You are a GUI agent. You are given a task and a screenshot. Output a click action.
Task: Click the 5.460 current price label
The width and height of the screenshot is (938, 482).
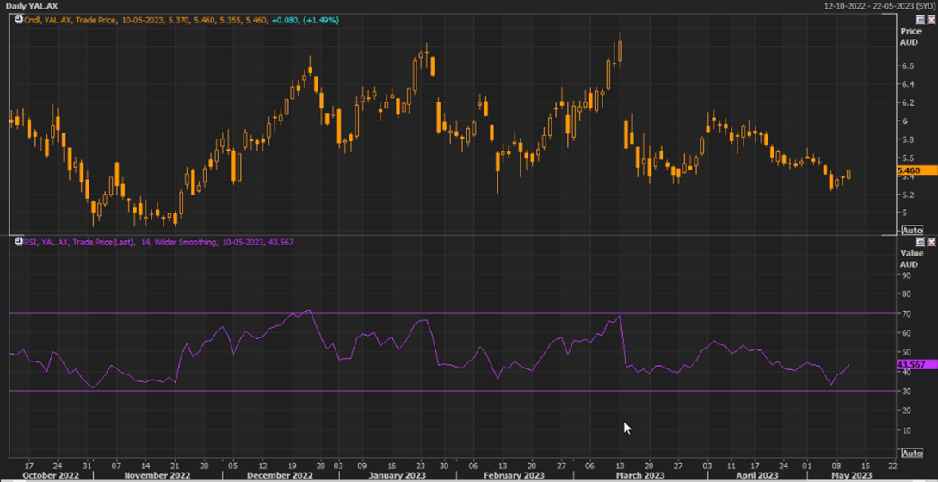tap(910, 171)
